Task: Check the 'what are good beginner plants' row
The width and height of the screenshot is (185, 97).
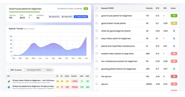Action: (x=97, y=31)
